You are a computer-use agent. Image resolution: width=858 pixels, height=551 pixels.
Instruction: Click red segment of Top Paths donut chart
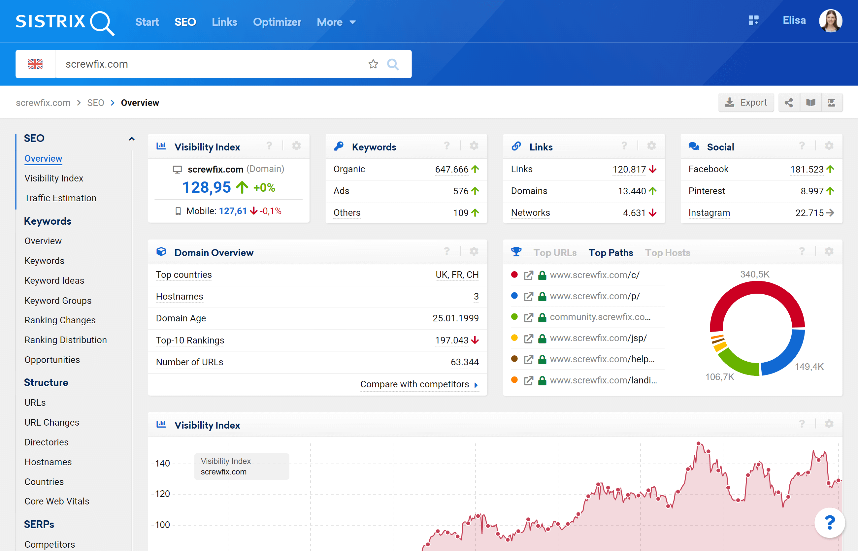click(x=757, y=287)
